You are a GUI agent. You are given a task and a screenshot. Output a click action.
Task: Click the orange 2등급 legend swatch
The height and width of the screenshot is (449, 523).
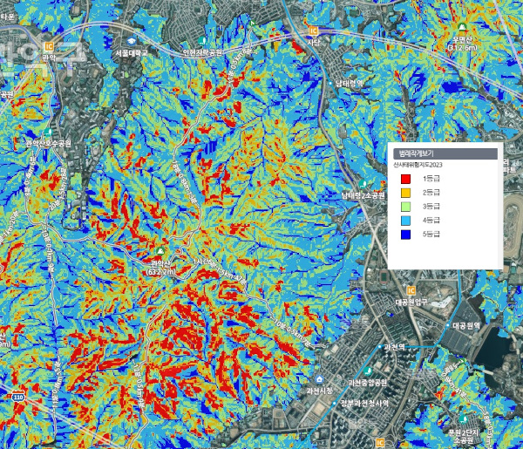[x=405, y=193]
